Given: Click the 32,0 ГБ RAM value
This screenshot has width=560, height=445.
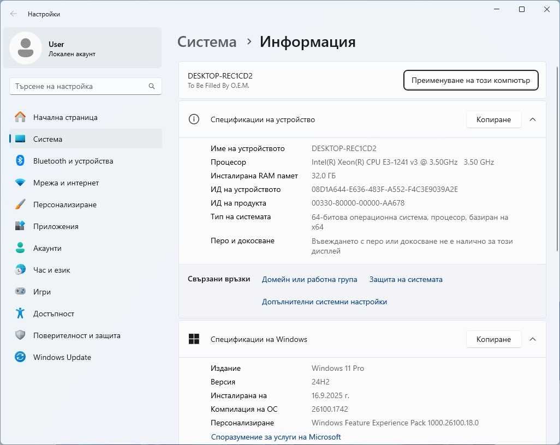Looking at the screenshot, I should (324, 176).
